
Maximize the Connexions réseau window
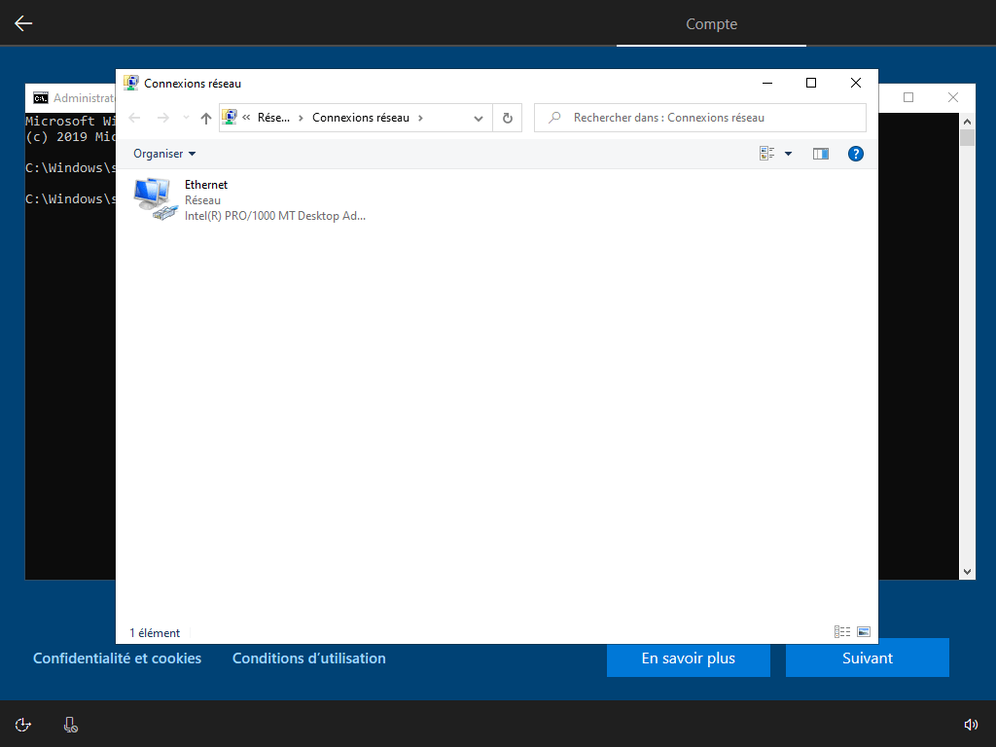(811, 83)
